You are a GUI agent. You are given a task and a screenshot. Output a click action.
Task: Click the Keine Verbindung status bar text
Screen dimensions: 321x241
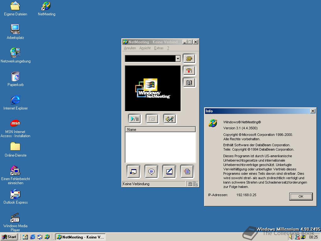point(136,184)
